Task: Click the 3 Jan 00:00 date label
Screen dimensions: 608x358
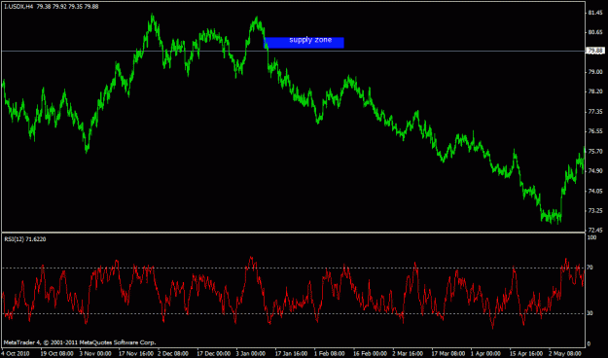Action: coord(251,354)
